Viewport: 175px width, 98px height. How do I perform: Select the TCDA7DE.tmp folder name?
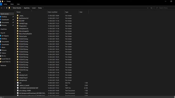pyautogui.click(x=24, y=67)
